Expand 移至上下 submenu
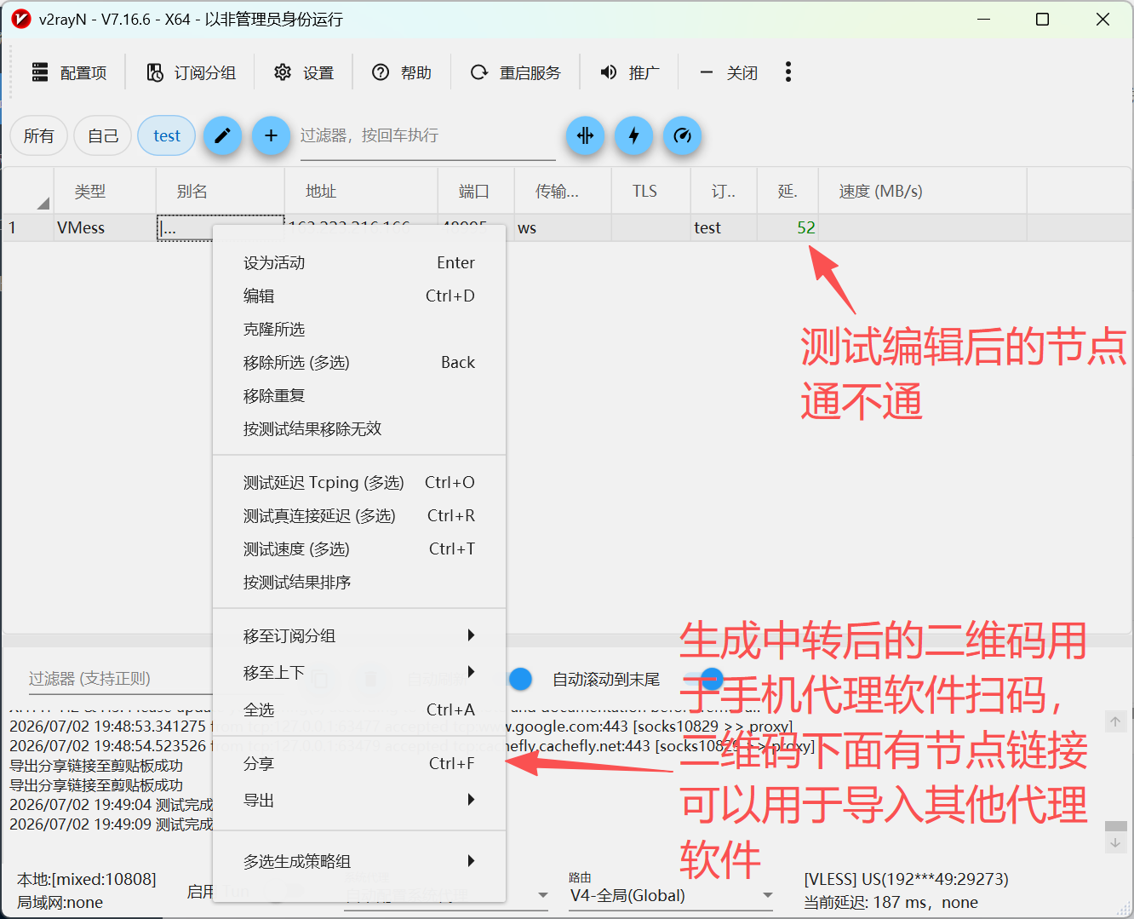1134x919 pixels. pyautogui.click(x=359, y=673)
